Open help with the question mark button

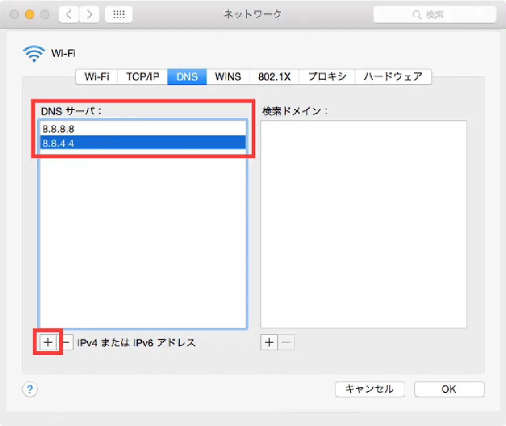pos(30,390)
